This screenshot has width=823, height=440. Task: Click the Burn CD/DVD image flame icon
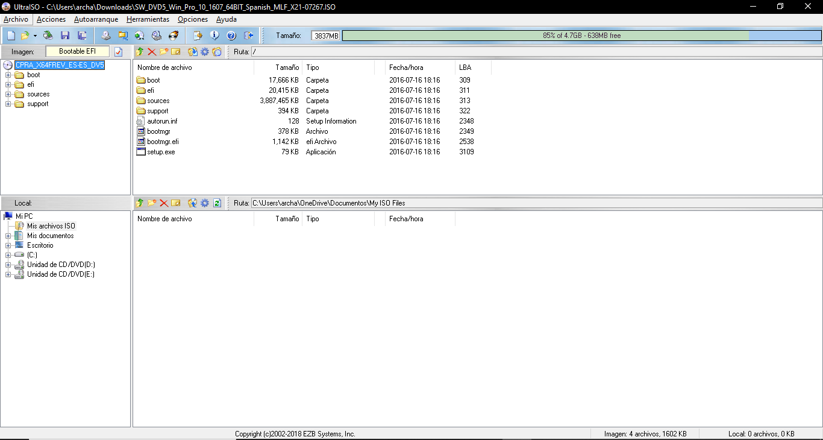[x=174, y=36]
